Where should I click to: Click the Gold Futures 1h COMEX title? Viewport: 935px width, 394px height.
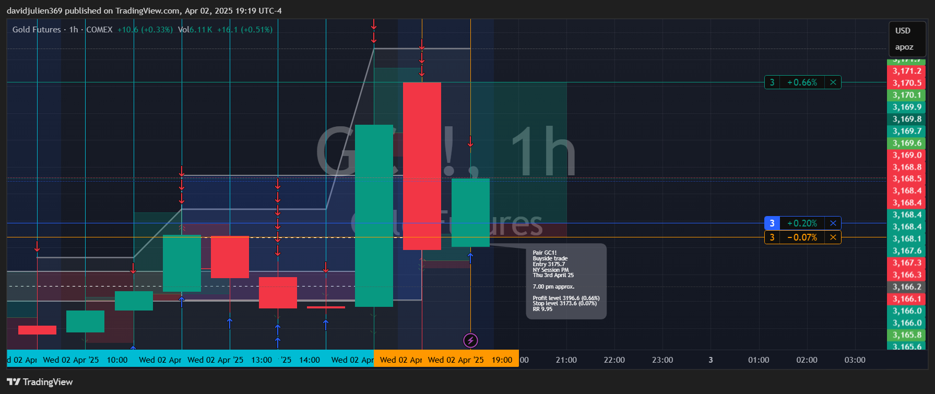click(x=63, y=30)
